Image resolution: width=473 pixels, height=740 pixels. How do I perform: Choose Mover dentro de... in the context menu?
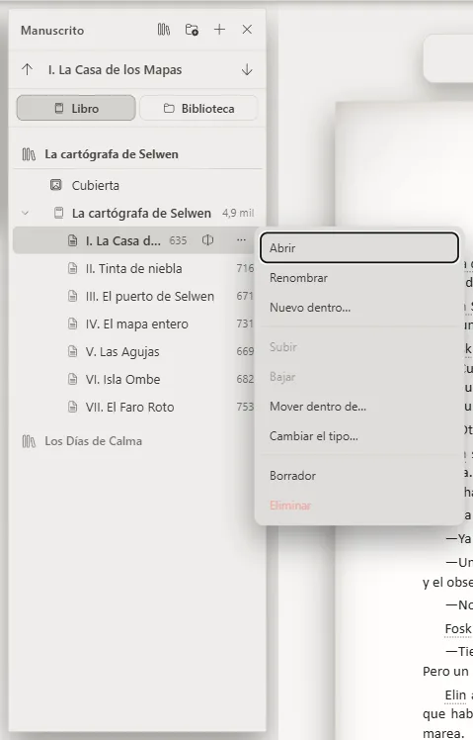click(359, 407)
